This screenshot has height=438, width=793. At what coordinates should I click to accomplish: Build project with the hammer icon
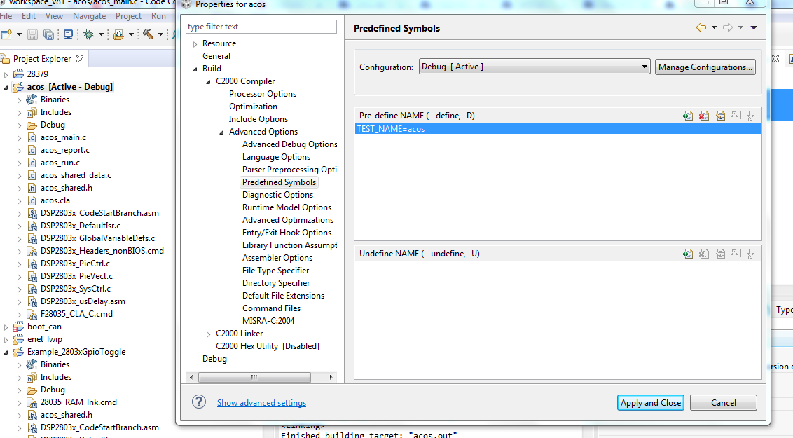point(149,34)
